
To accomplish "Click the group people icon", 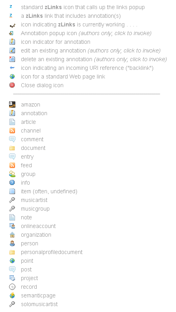I will tap(12, 174).
